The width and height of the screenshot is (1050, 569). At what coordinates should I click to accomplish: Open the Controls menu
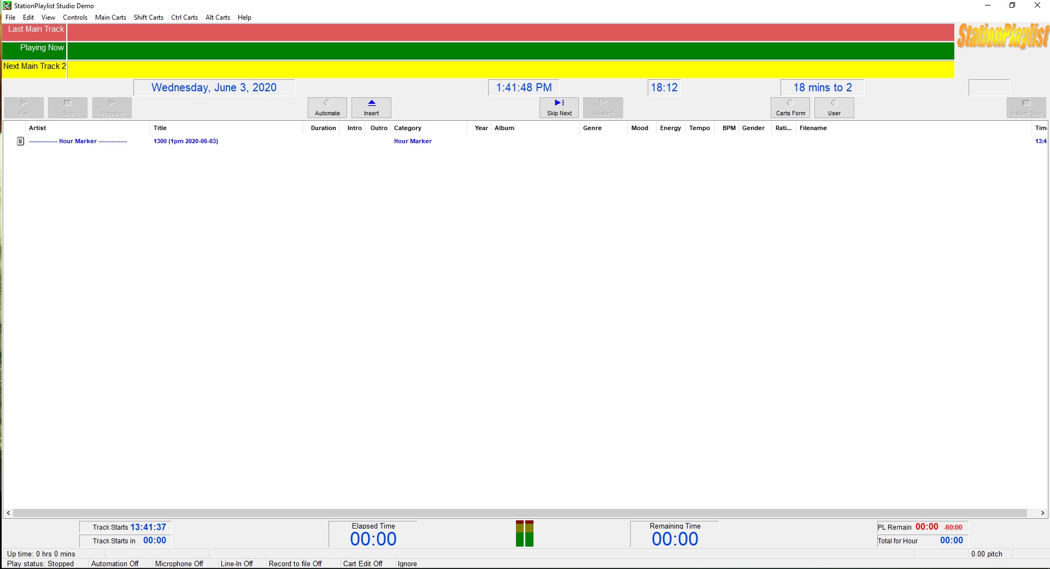pos(75,17)
